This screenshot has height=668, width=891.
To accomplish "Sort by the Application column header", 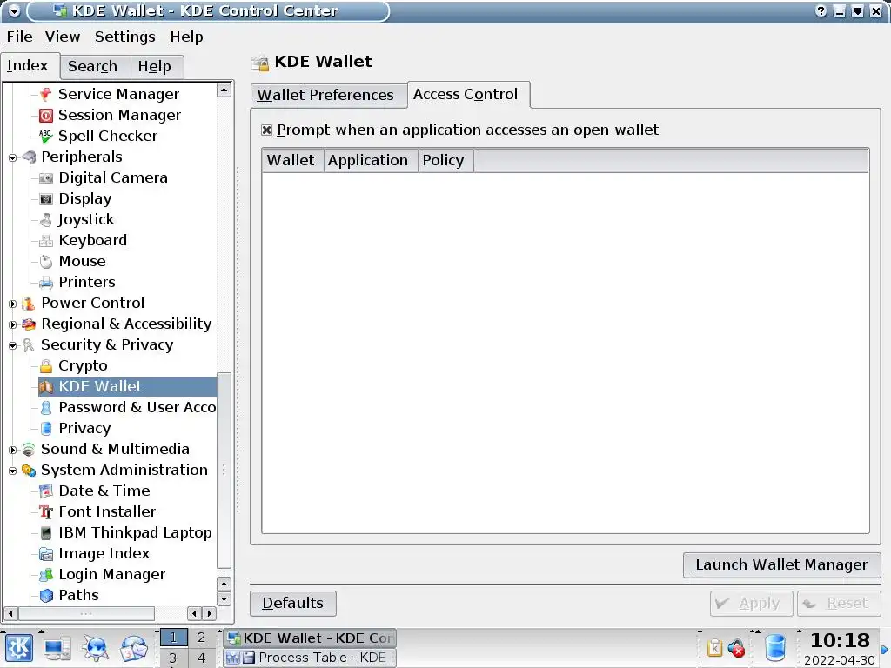I will point(371,161).
